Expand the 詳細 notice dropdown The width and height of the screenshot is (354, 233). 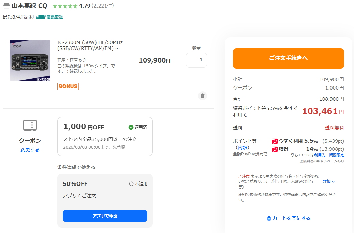point(329,181)
